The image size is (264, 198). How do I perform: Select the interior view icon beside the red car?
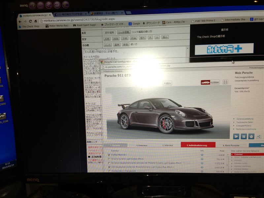(x=215, y=82)
